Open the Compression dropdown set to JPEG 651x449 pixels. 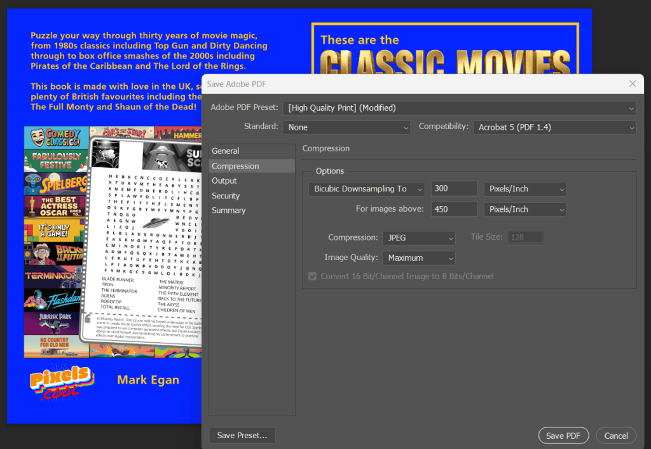click(419, 238)
